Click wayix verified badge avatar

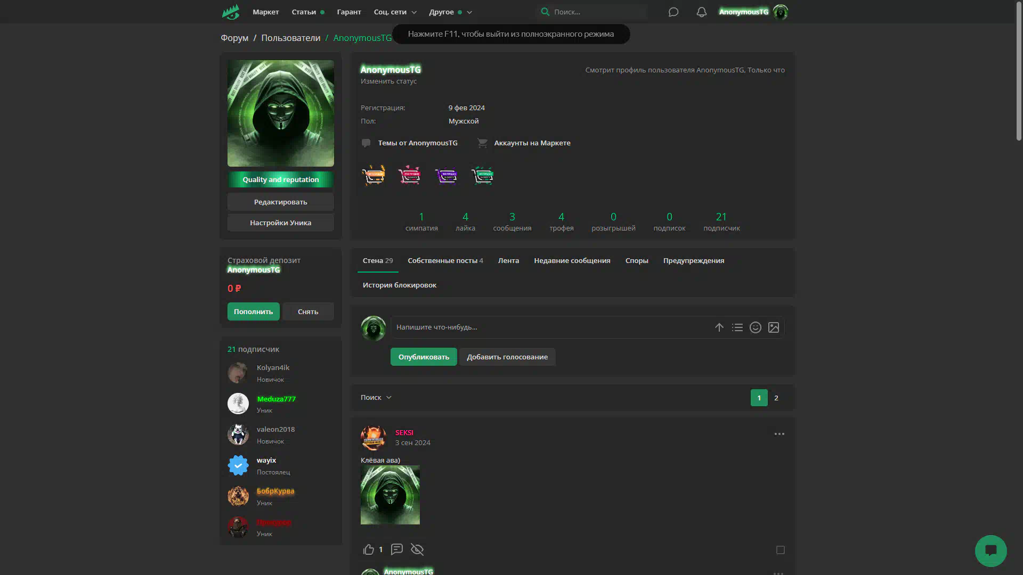(238, 465)
